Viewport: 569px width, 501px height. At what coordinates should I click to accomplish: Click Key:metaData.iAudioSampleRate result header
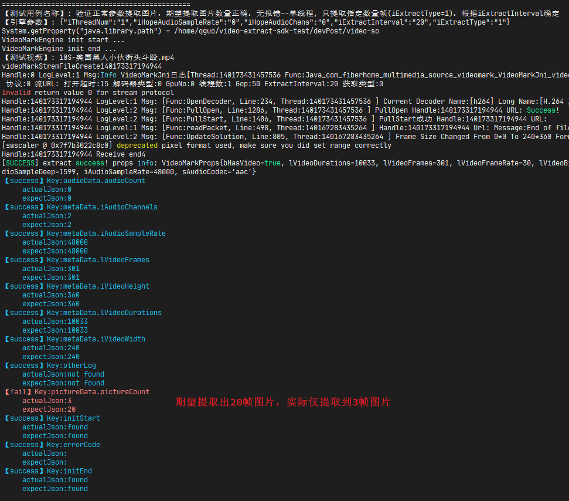[x=86, y=233]
